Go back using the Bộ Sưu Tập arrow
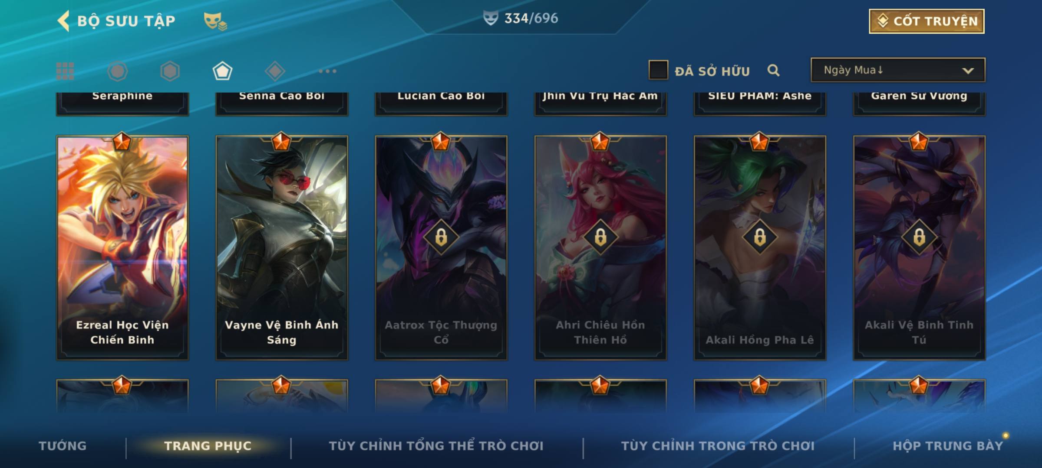 [63, 21]
